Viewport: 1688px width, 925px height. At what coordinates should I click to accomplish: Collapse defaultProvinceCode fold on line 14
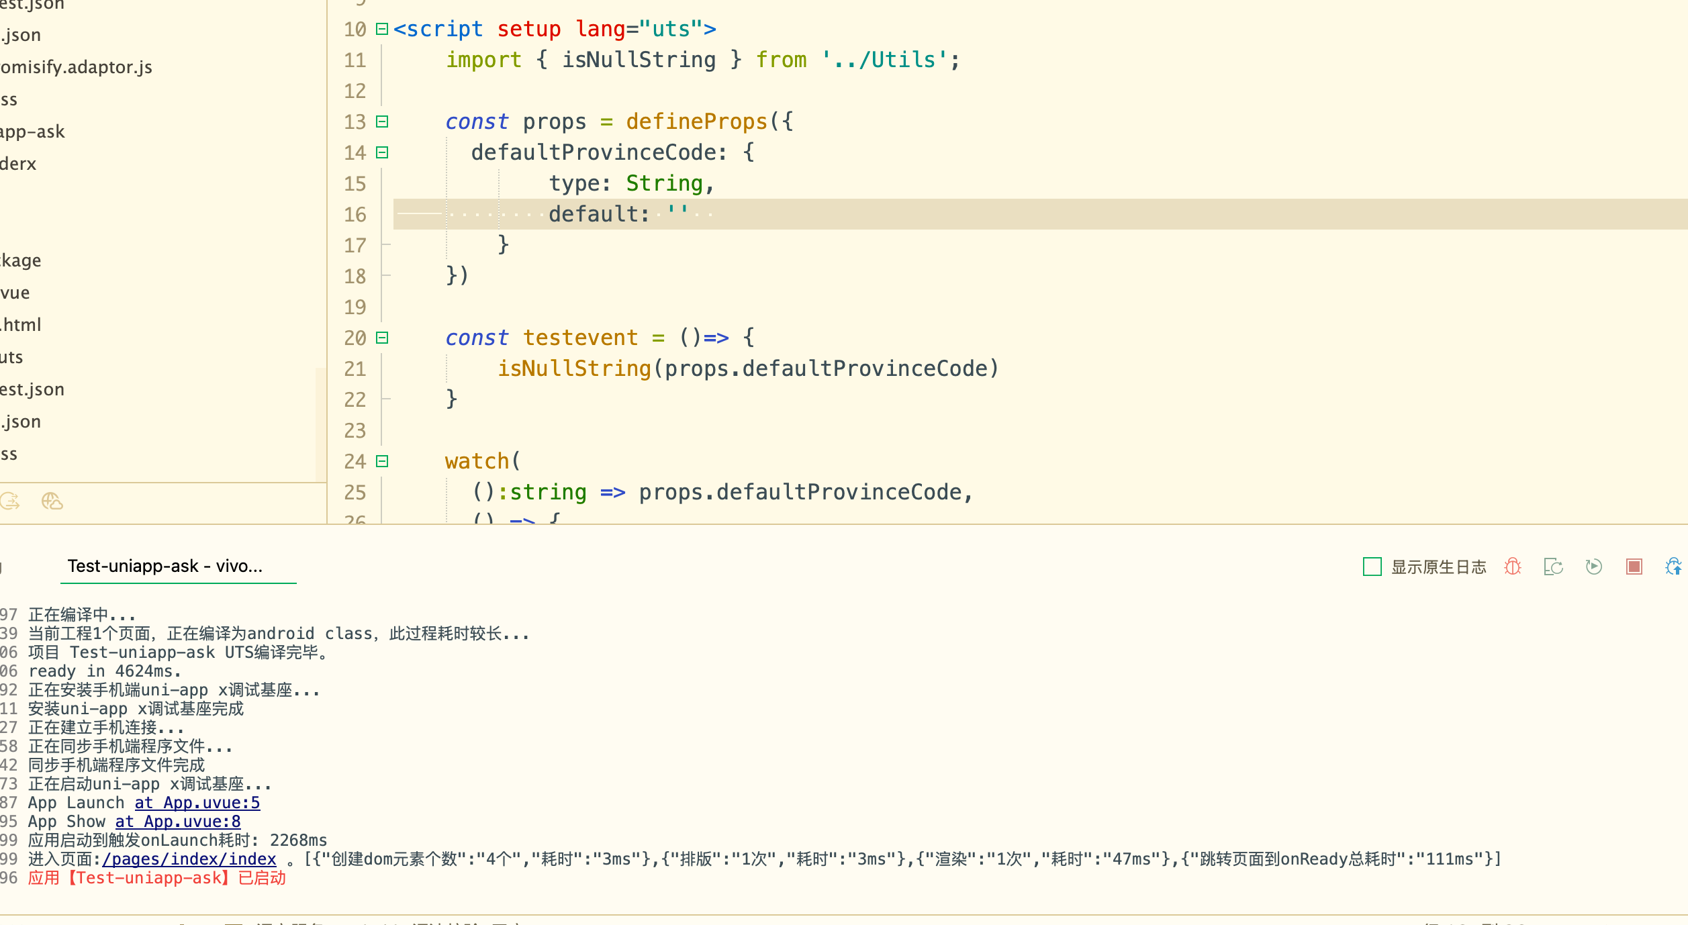(x=382, y=152)
